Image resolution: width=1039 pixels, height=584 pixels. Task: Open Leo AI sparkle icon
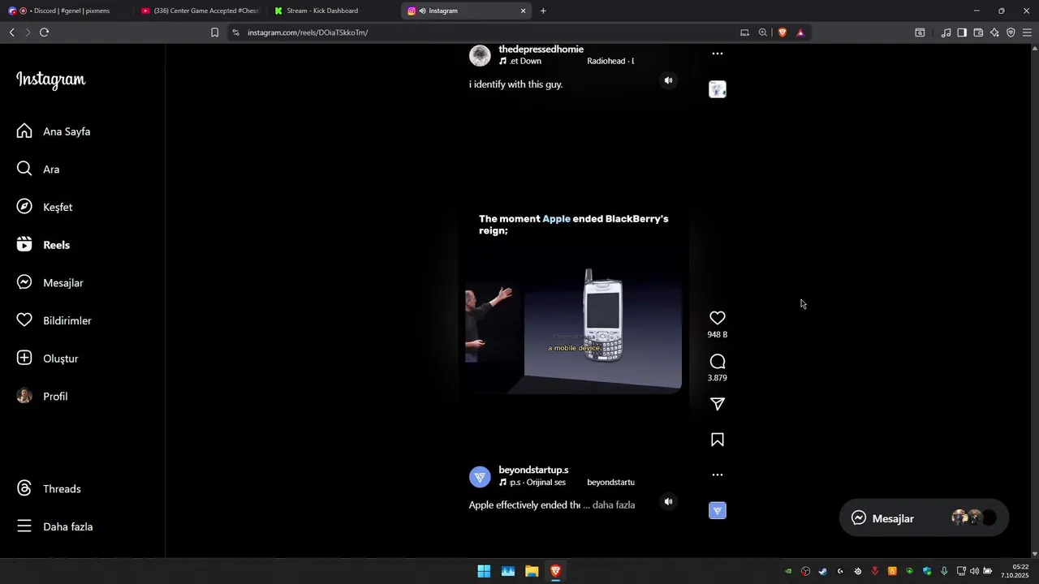tap(994, 32)
